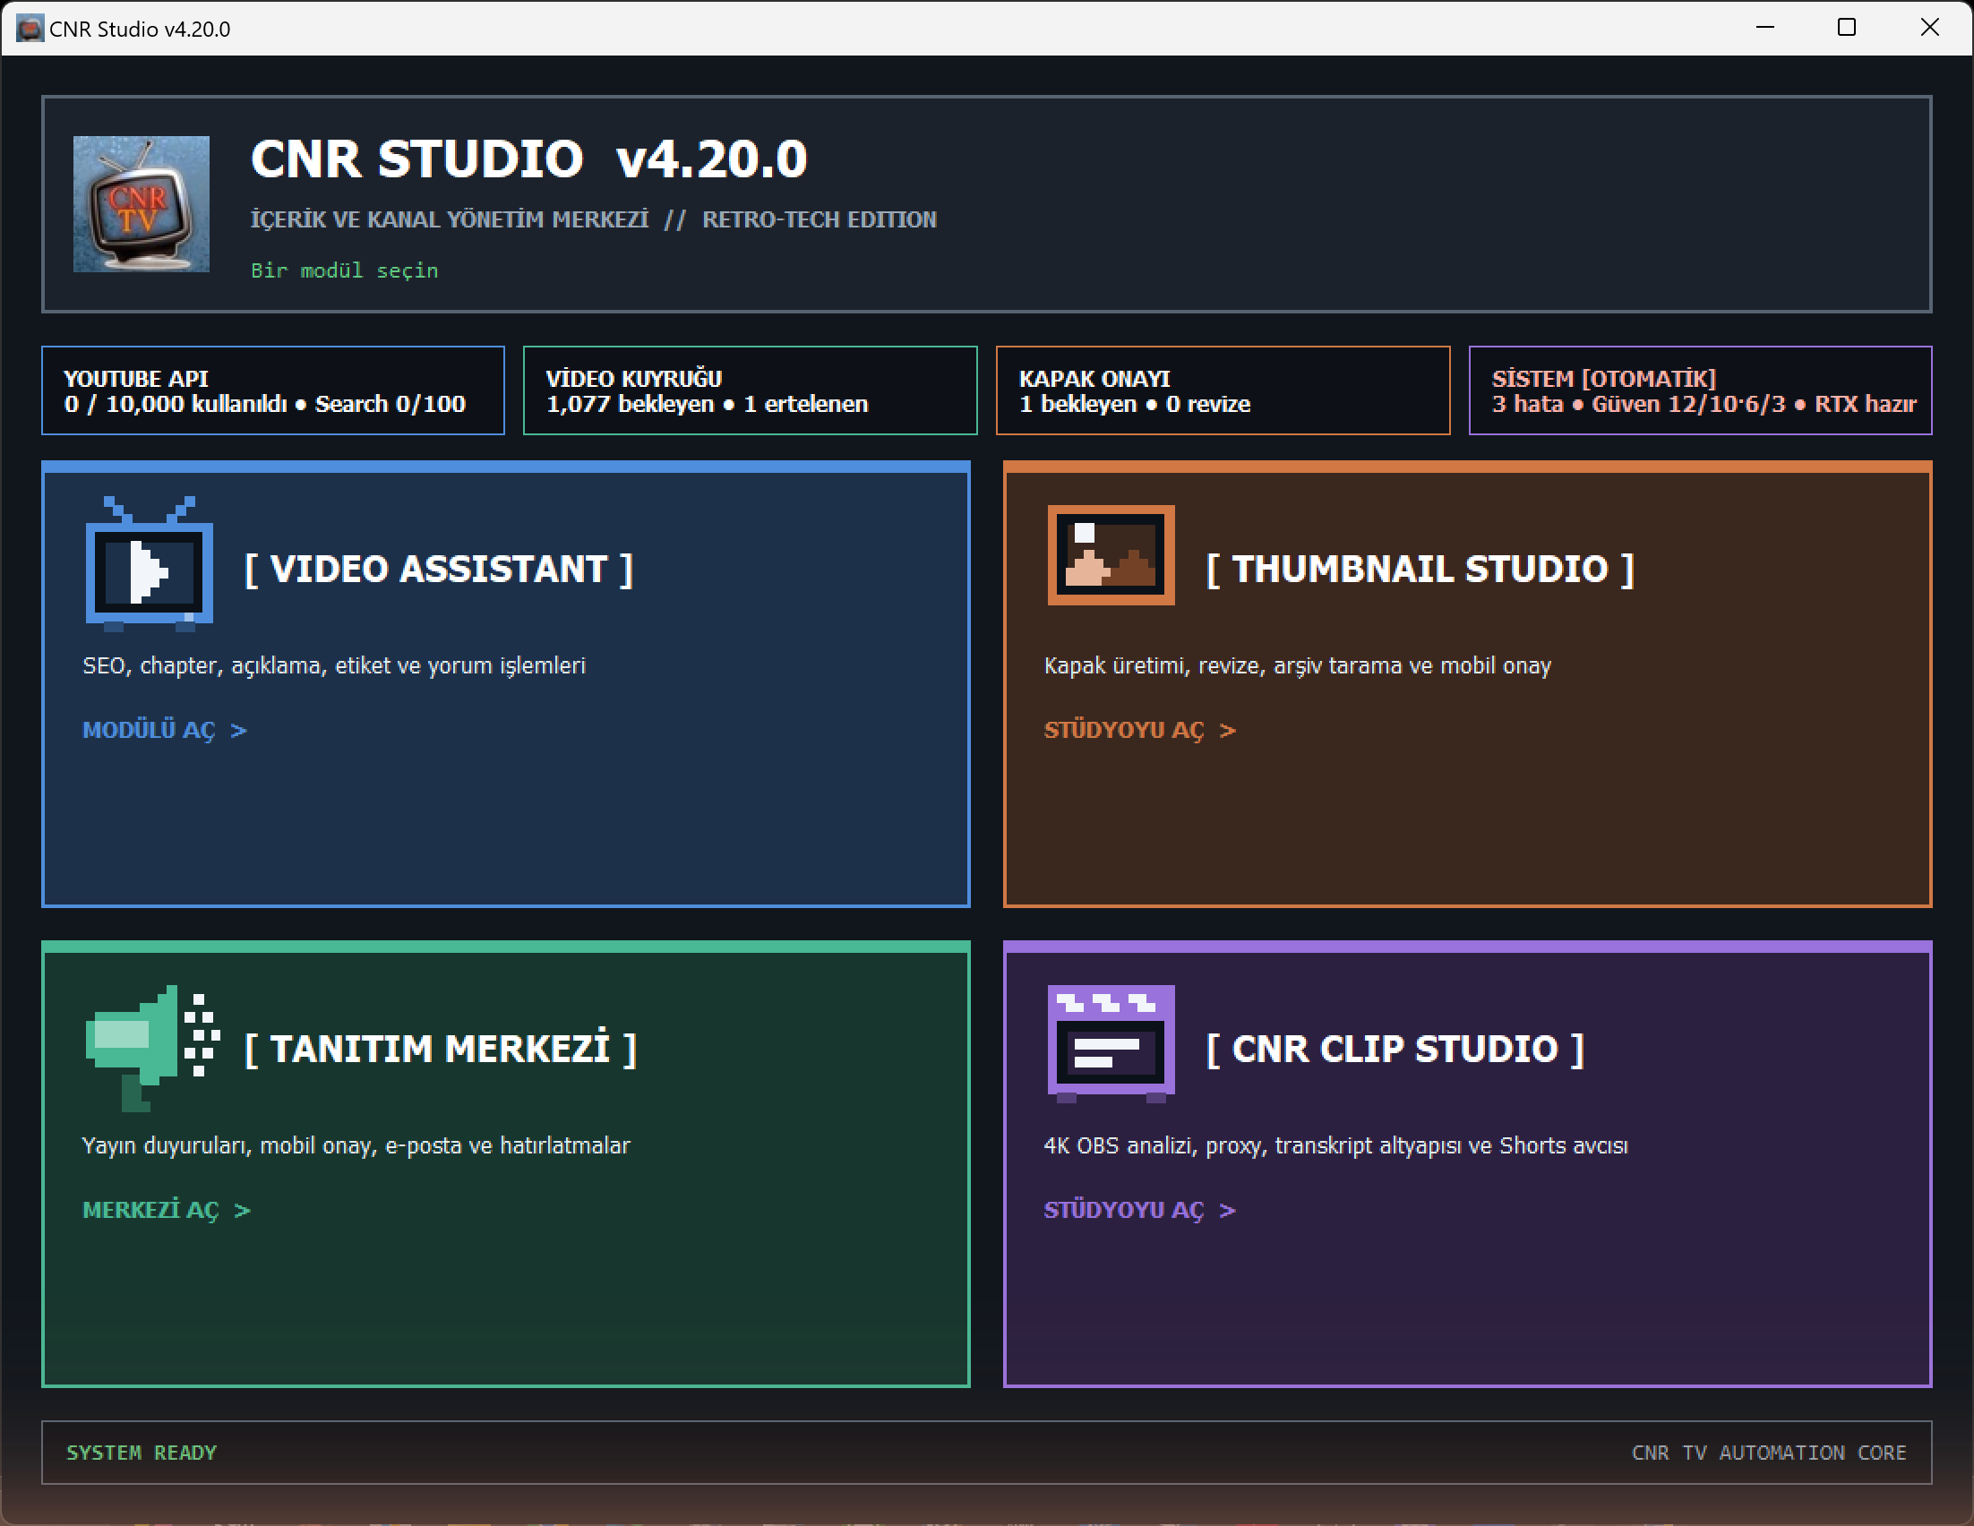Image resolution: width=1974 pixels, height=1526 pixels.
Task: Open STÜDYOYU AÇ under CNR Clip Studio
Action: coord(1140,1210)
